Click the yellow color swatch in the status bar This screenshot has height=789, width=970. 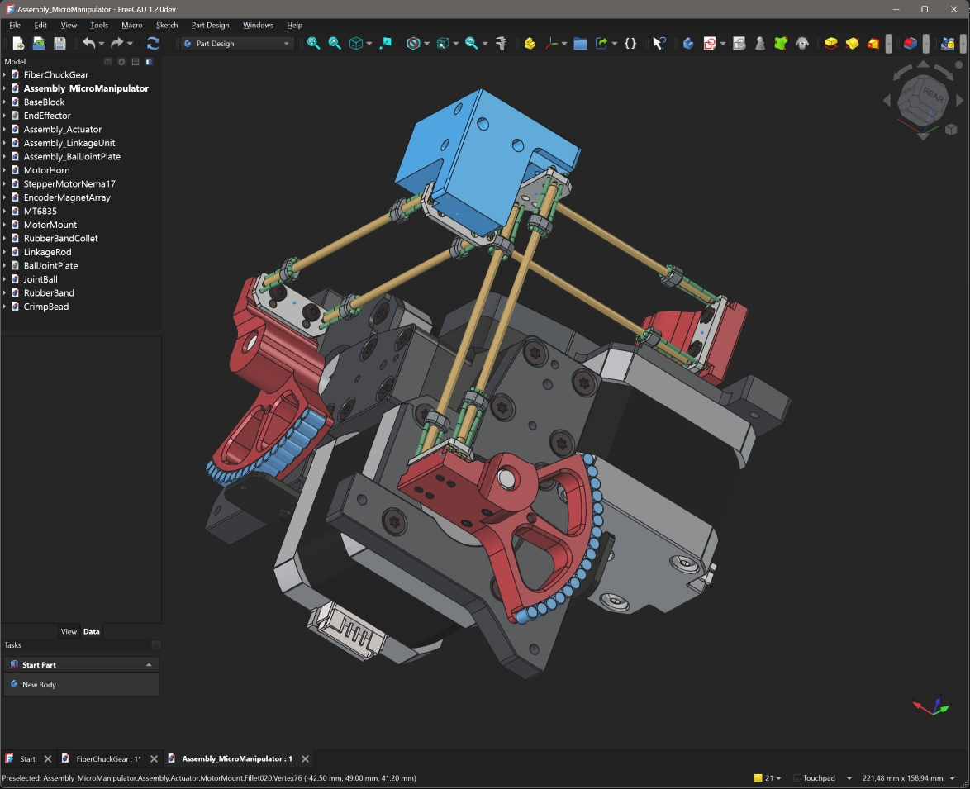click(758, 777)
